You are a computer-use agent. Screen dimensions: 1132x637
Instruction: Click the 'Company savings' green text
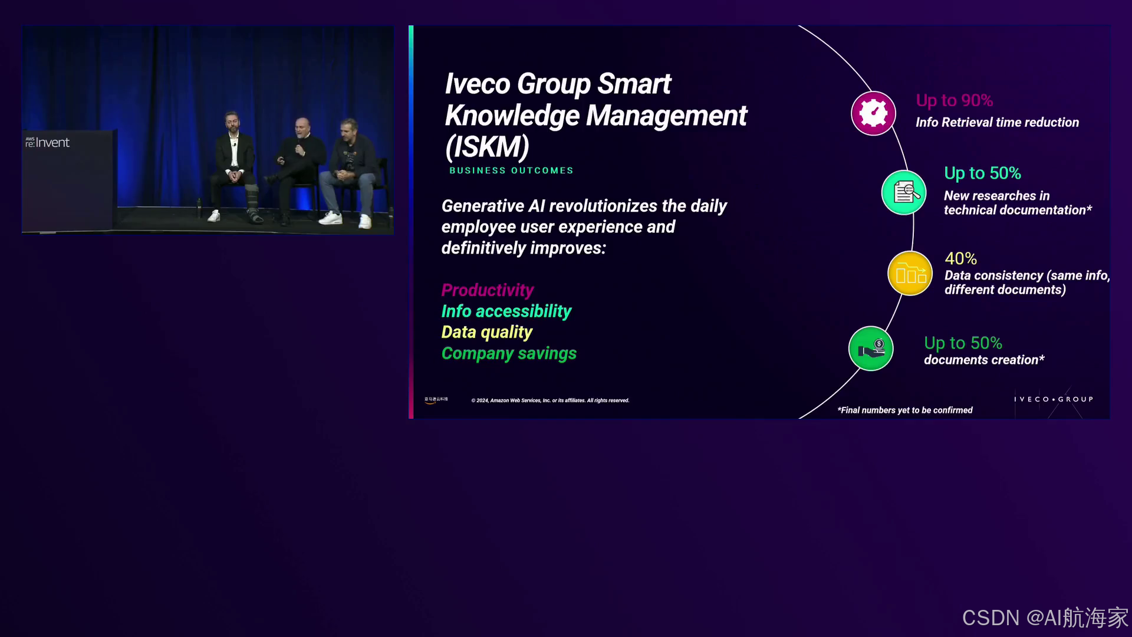[x=509, y=353]
